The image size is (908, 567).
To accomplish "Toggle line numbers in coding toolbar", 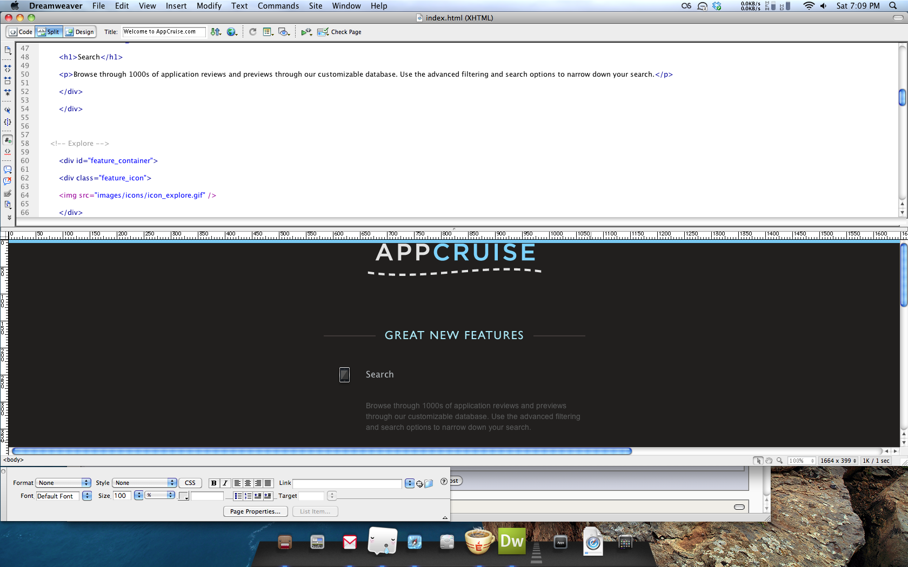I will pyautogui.click(x=8, y=140).
